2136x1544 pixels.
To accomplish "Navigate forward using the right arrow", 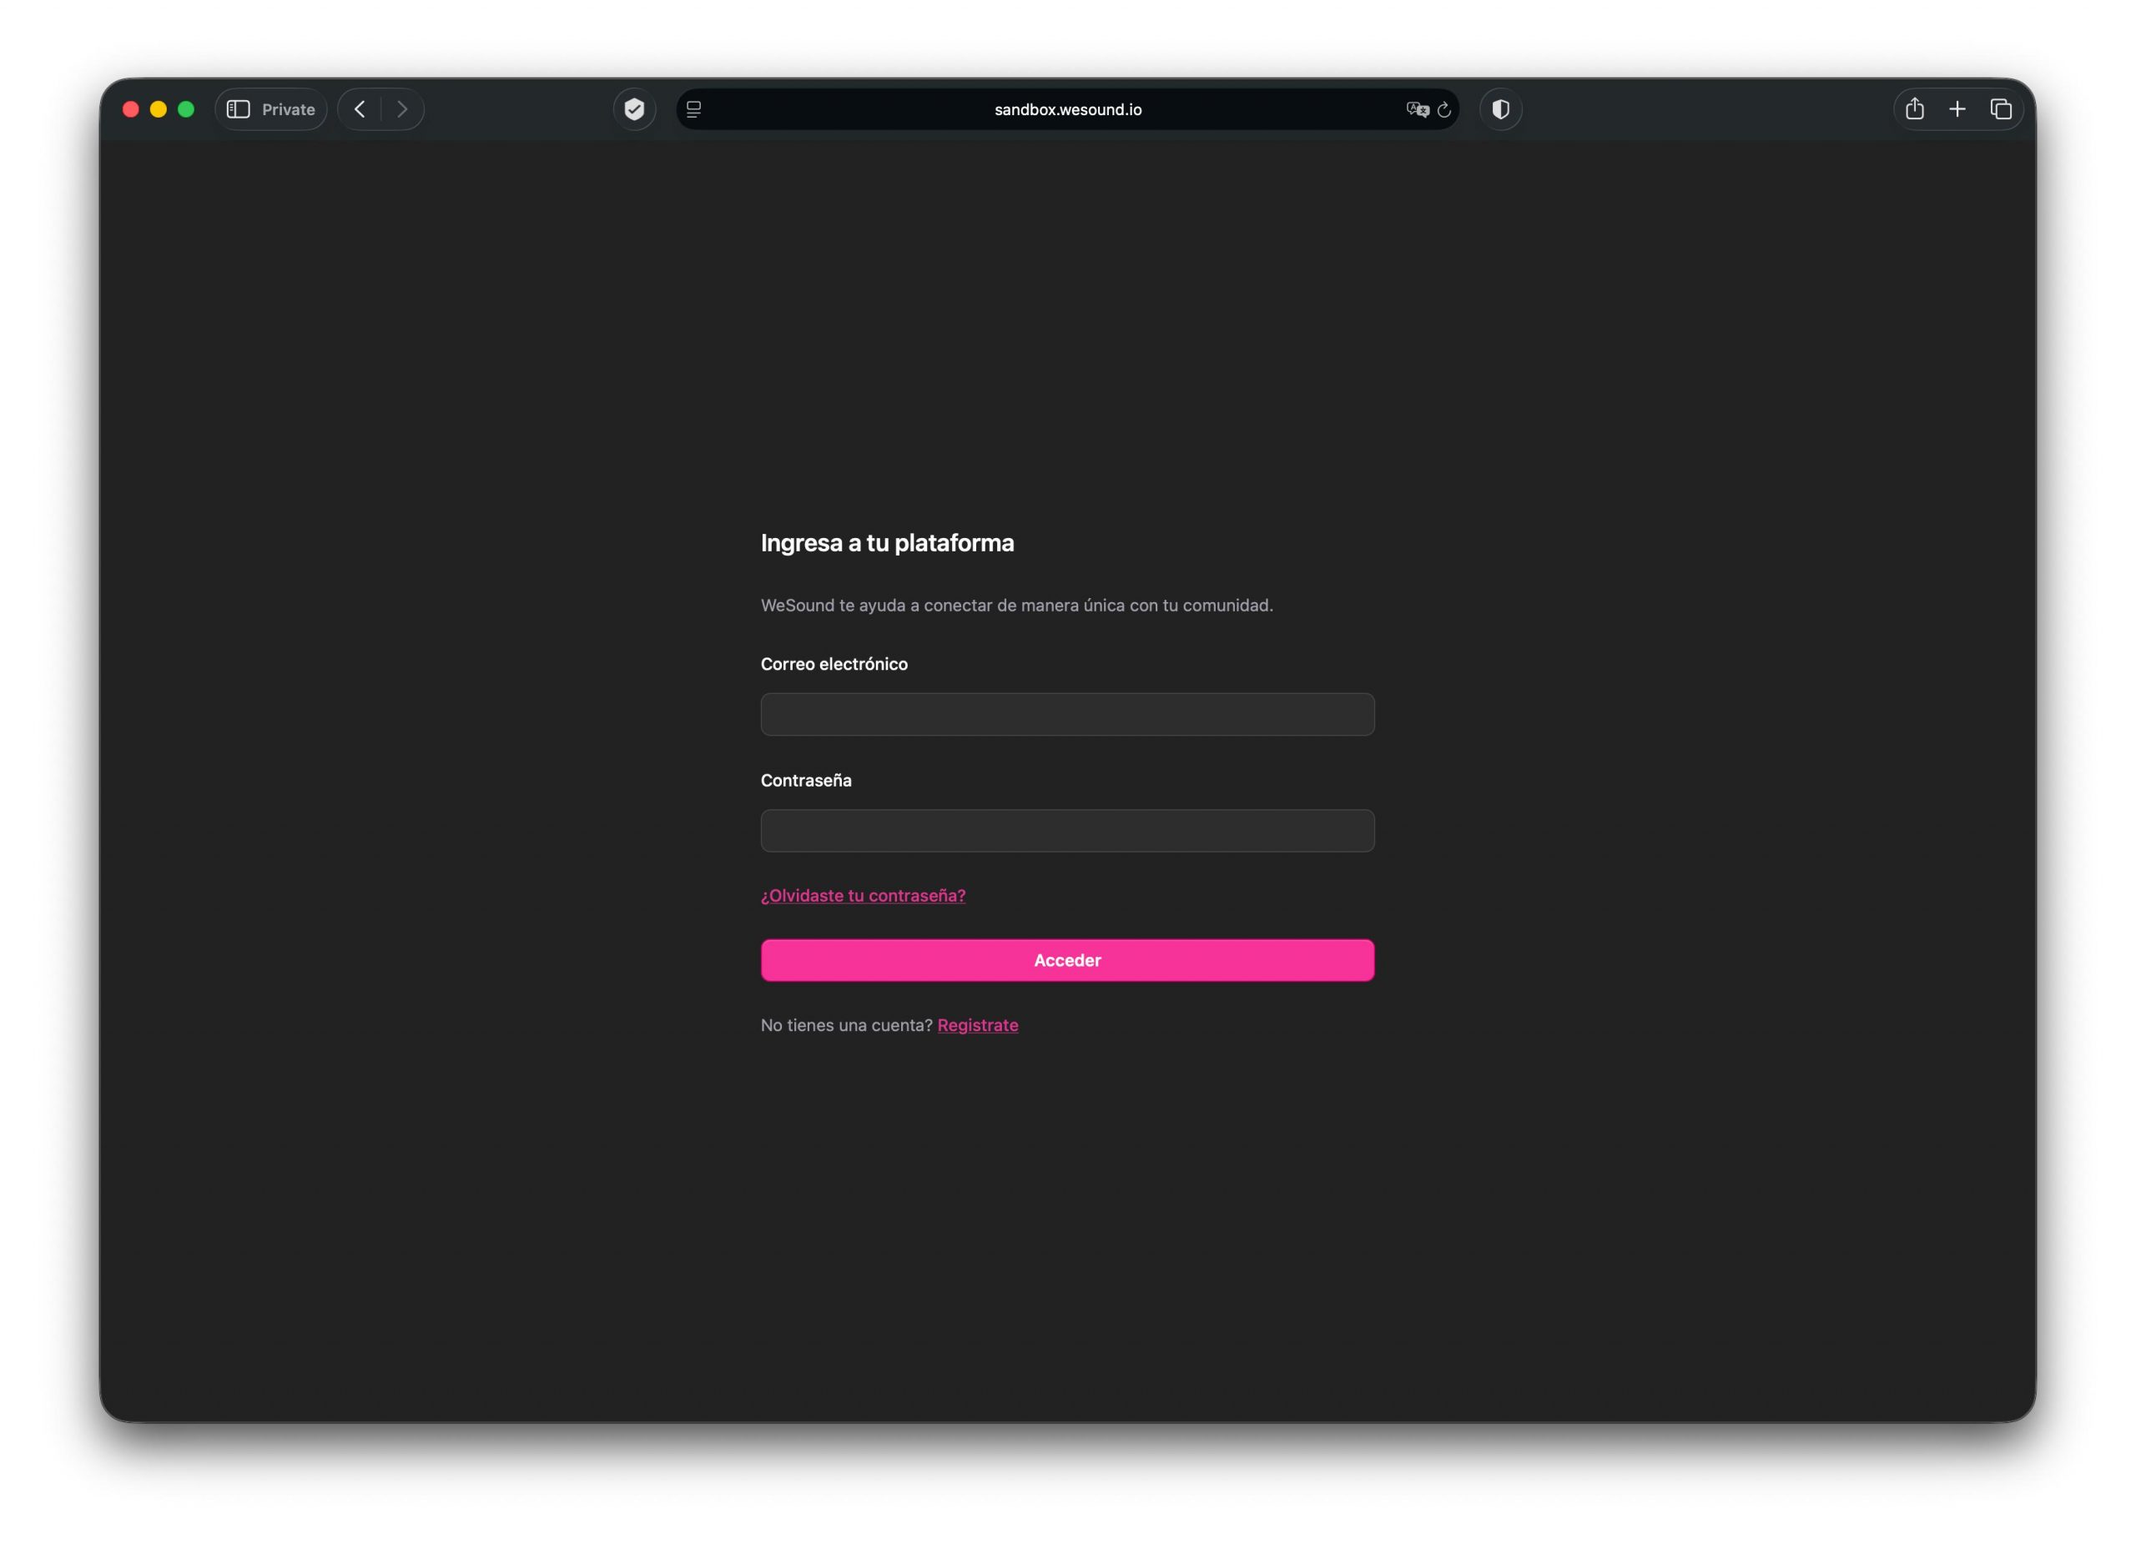I will pyautogui.click(x=403, y=109).
